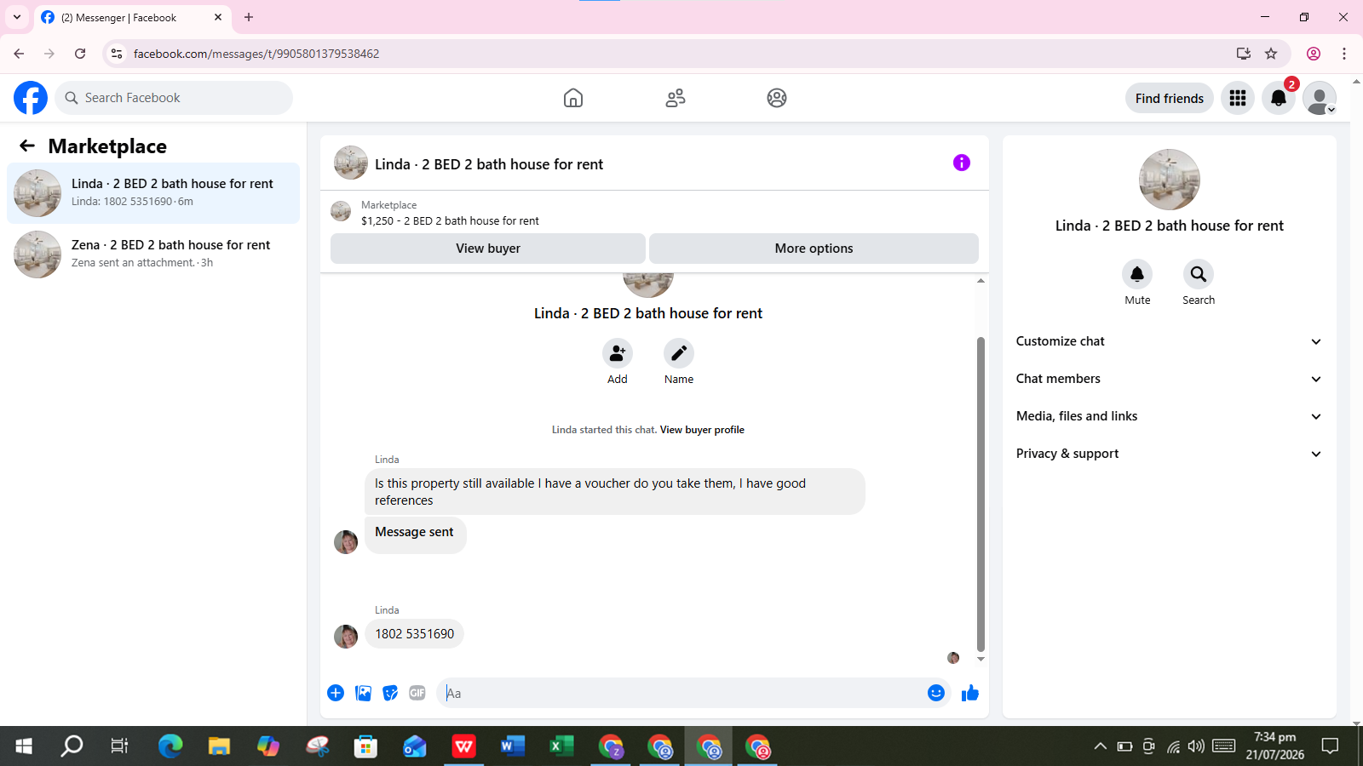Open Chrome profile icon
The image size is (1363, 766).
(x=1314, y=54)
